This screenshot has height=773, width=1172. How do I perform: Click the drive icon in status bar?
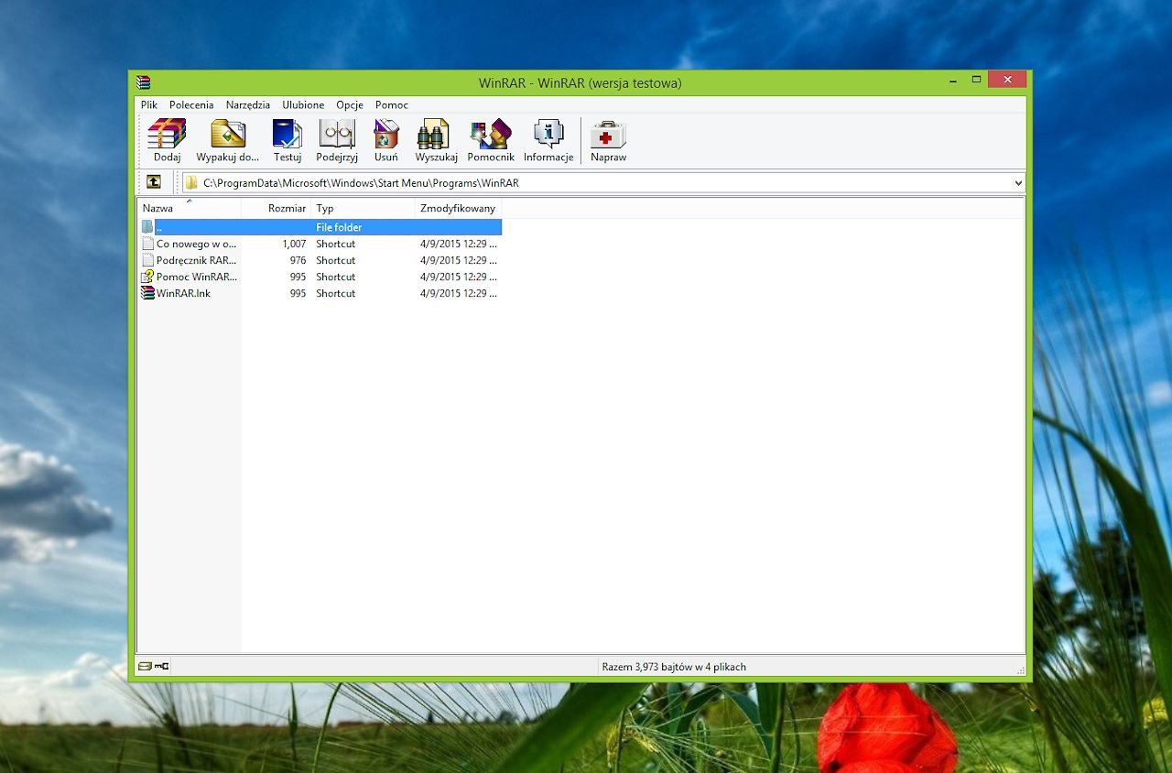(x=145, y=666)
